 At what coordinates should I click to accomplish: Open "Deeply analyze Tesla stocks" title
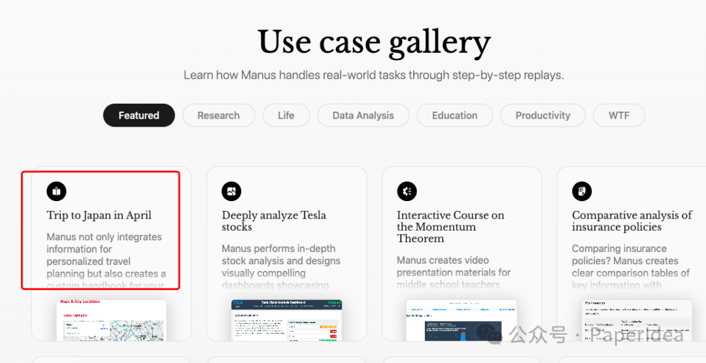point(274,221)
